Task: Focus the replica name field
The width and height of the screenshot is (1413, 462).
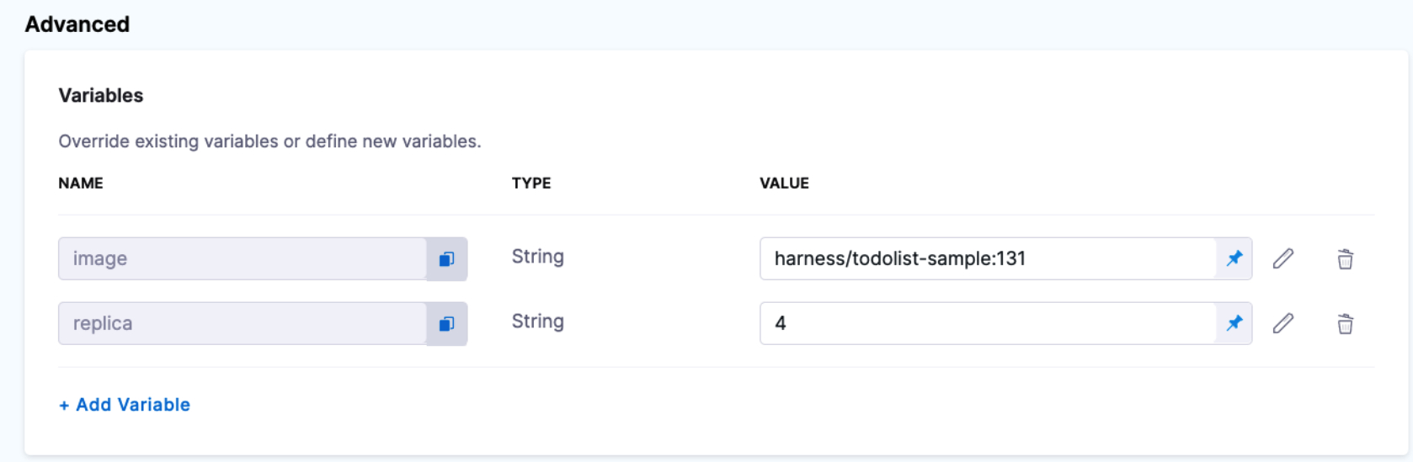Action: 242,323
